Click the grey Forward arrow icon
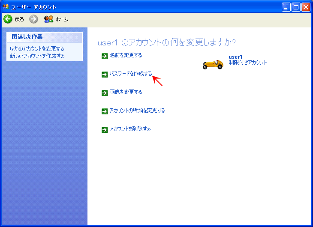The width and height of the screenshot is (313, 227). (33, 19)
